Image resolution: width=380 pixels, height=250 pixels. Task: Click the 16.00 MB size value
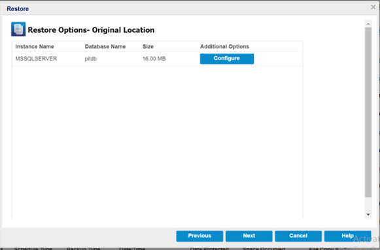154,59
